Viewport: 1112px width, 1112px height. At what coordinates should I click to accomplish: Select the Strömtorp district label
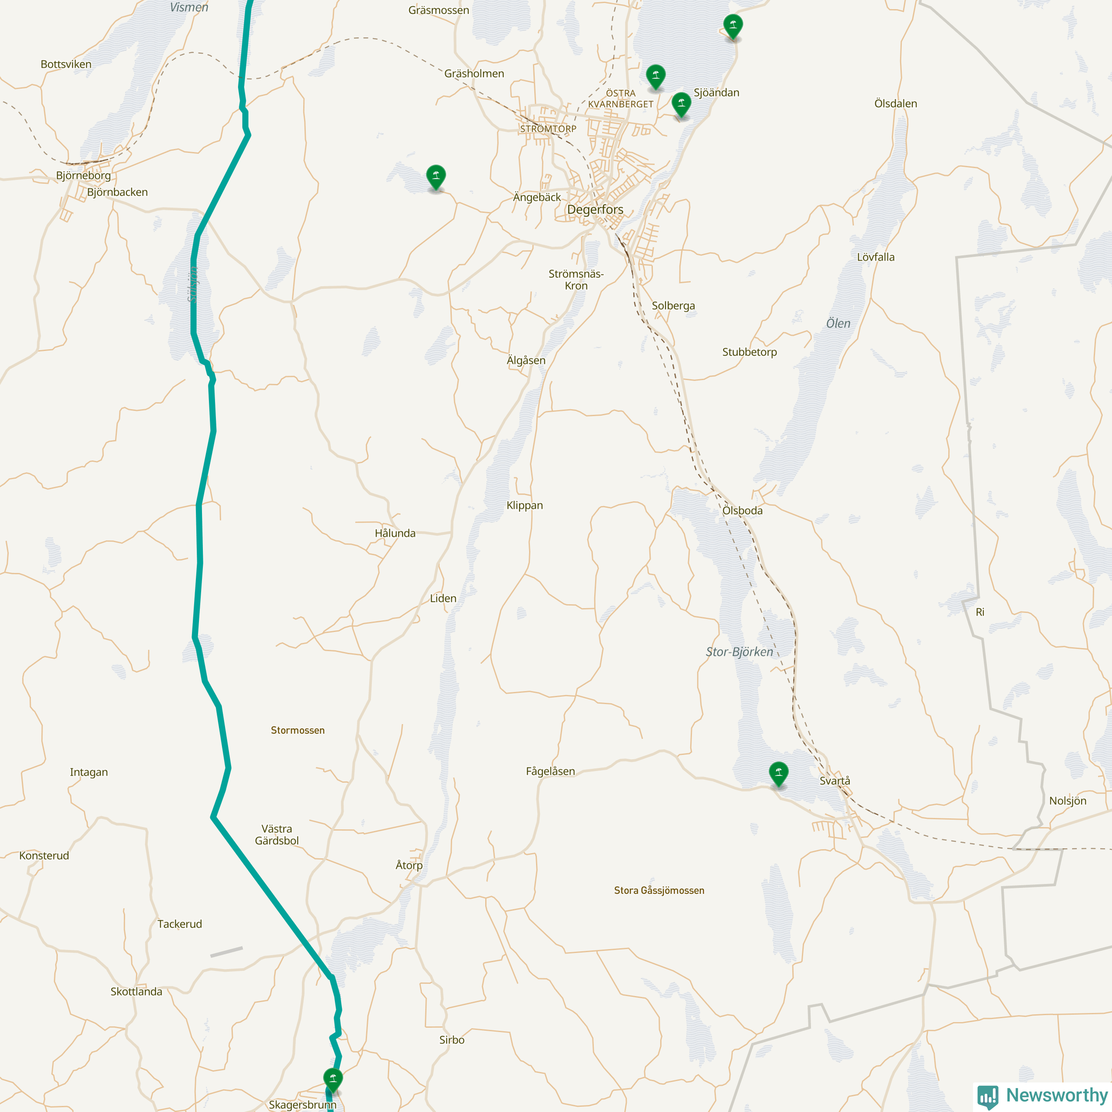point(548,129)
